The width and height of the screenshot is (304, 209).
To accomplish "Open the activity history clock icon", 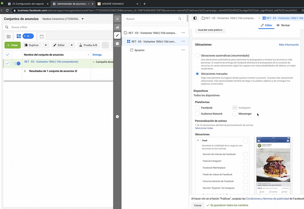I will (117, 44).
